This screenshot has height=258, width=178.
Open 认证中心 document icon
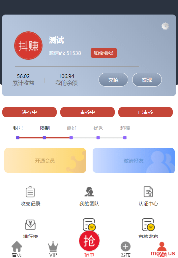pyautogui.click(x=148, y=192)
